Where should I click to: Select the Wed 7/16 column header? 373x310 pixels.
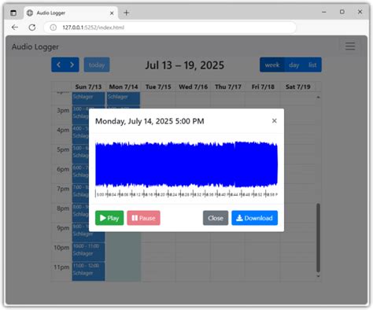[x=193, y=87]
